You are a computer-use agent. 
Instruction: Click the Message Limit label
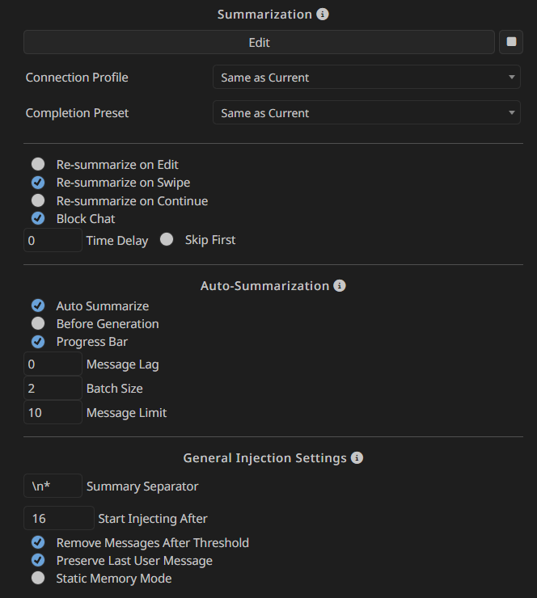pos(126,413)
